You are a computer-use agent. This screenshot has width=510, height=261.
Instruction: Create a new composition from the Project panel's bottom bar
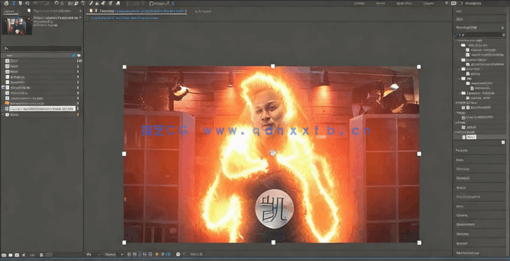17,255
